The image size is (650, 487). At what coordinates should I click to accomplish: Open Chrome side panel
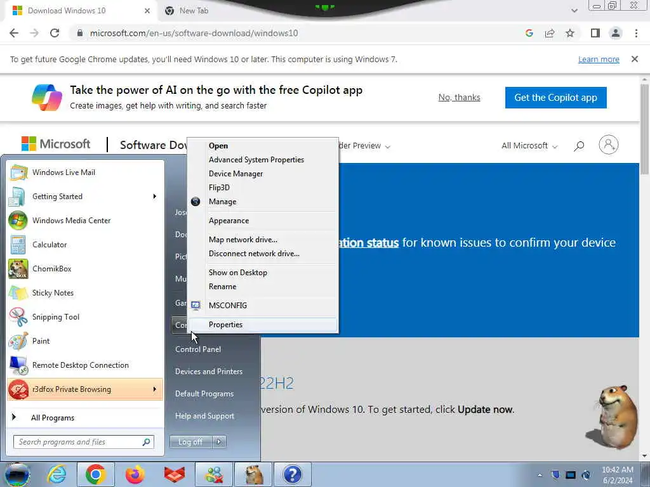[x=595, y=33]
